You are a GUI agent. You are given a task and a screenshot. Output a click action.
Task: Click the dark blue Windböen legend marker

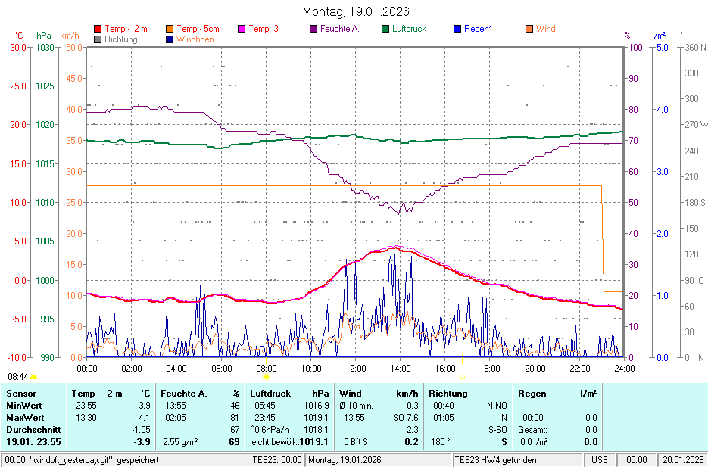tap(170, 39)
